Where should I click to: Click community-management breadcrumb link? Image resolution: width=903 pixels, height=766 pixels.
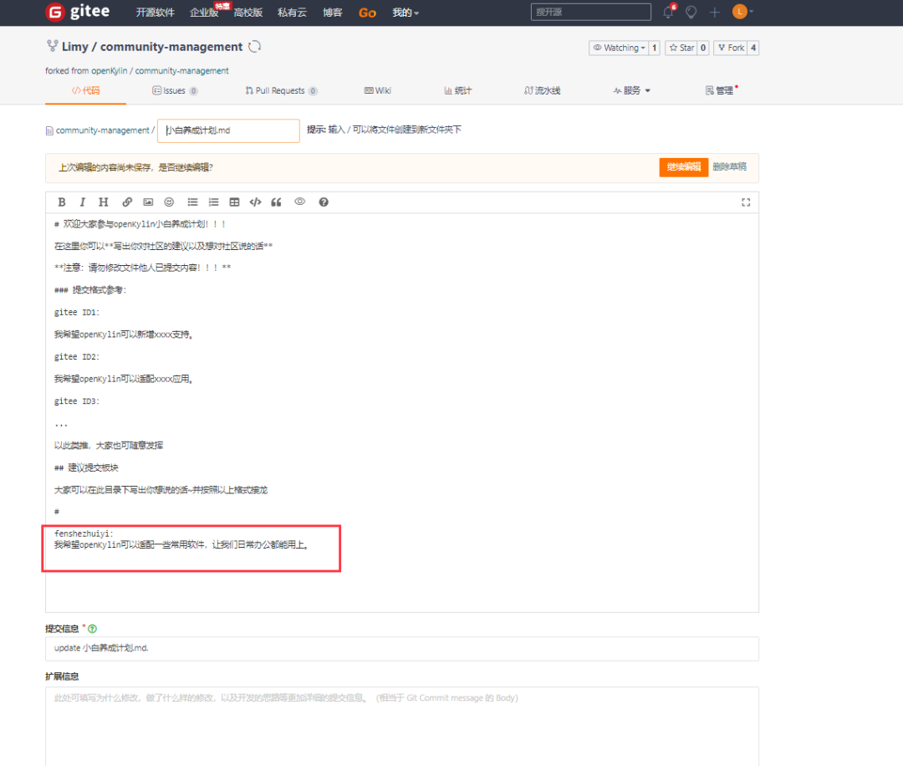(x=103, y=130)
